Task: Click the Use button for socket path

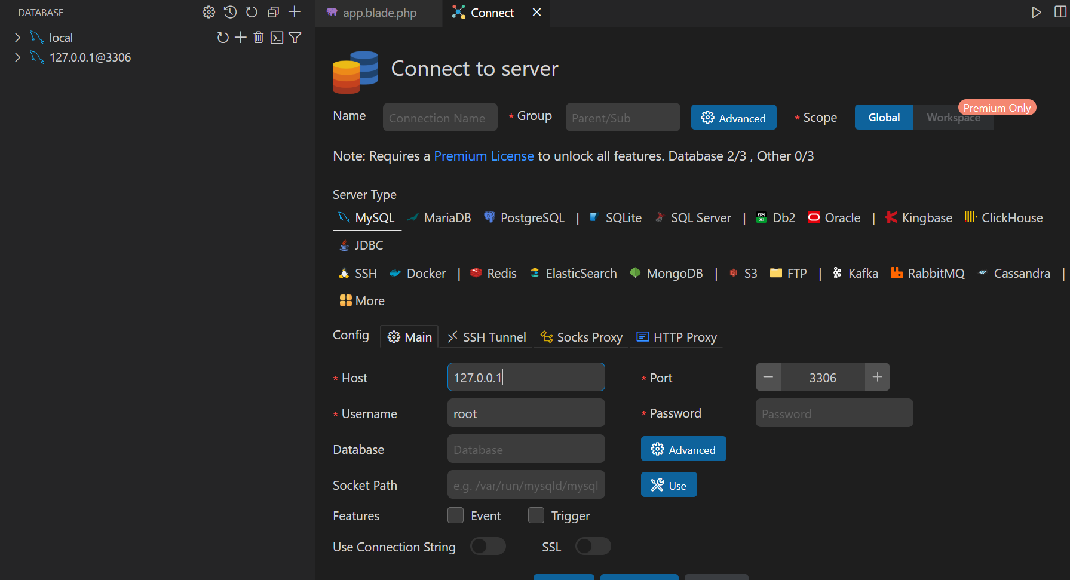Action: point(669,485)
